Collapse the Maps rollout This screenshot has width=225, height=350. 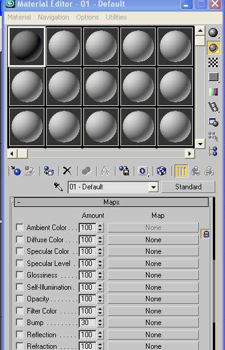click(111, 202)
